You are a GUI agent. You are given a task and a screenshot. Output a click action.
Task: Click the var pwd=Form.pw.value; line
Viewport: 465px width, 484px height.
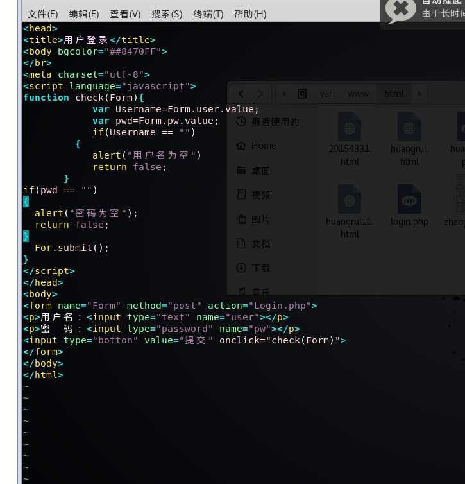point(155,121)
